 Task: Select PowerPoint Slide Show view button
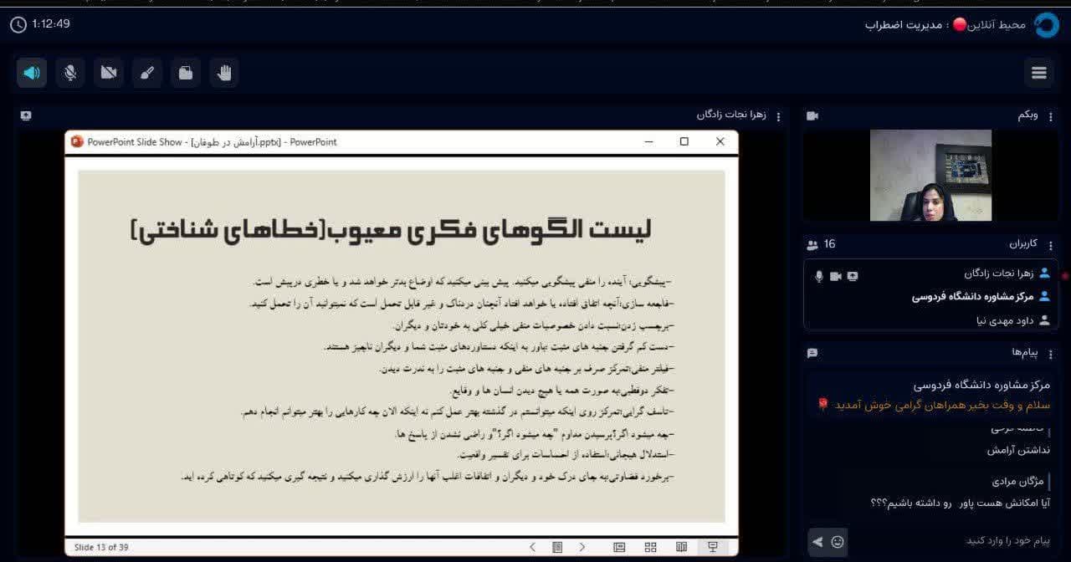(x=713, y=547)
